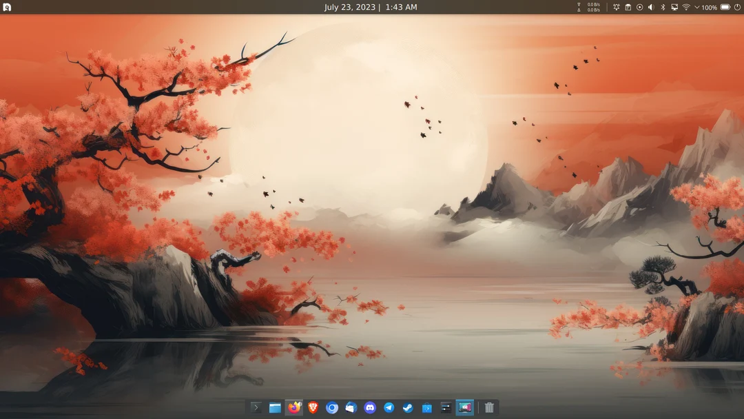Image resolution: width=744 pixels, height=419 pixels.
Task: Open the Trash in the dock
Action: [x=489, y=407]
